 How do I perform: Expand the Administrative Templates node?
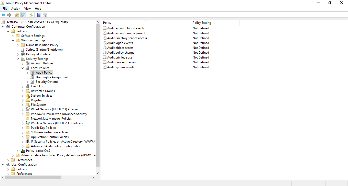(13, 155)
